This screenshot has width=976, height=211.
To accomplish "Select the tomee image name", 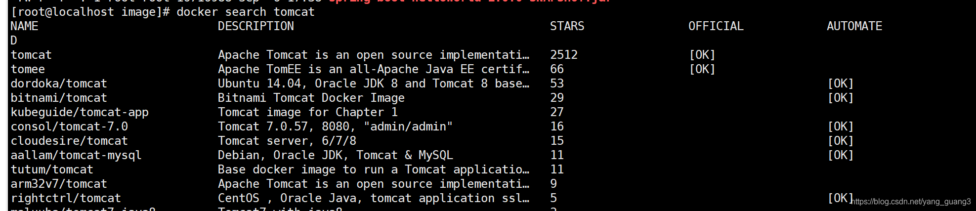I will point(28,69).
